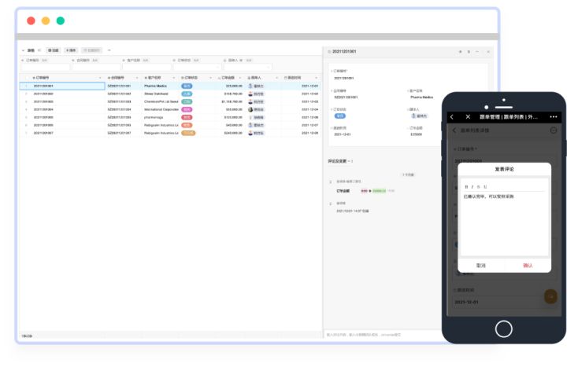Click the red 确认 button in comment dialog

[x=528, y=266]
